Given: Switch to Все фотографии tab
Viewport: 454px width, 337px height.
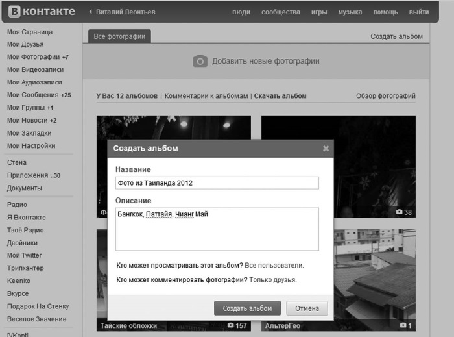Looking at the screenshot, I should (119, 36).
